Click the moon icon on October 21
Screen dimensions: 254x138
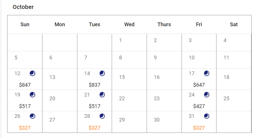pyautogui.click(x=102, y=95)
